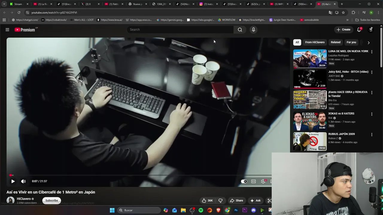Click the taskbar Buscar search box

[x=139, y=210]
